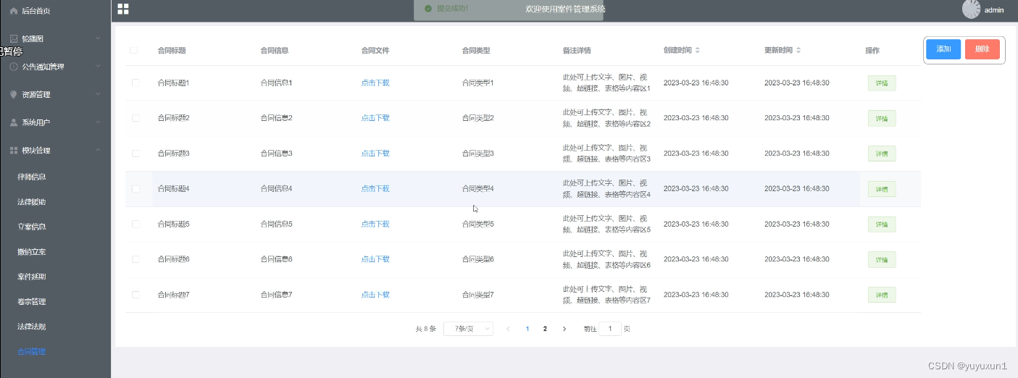Click the 轮播图 image icon
Viewport: 1018px width, 378px height.
14,38
